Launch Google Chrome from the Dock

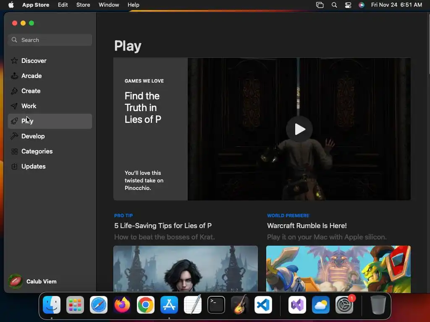point(146,305)
